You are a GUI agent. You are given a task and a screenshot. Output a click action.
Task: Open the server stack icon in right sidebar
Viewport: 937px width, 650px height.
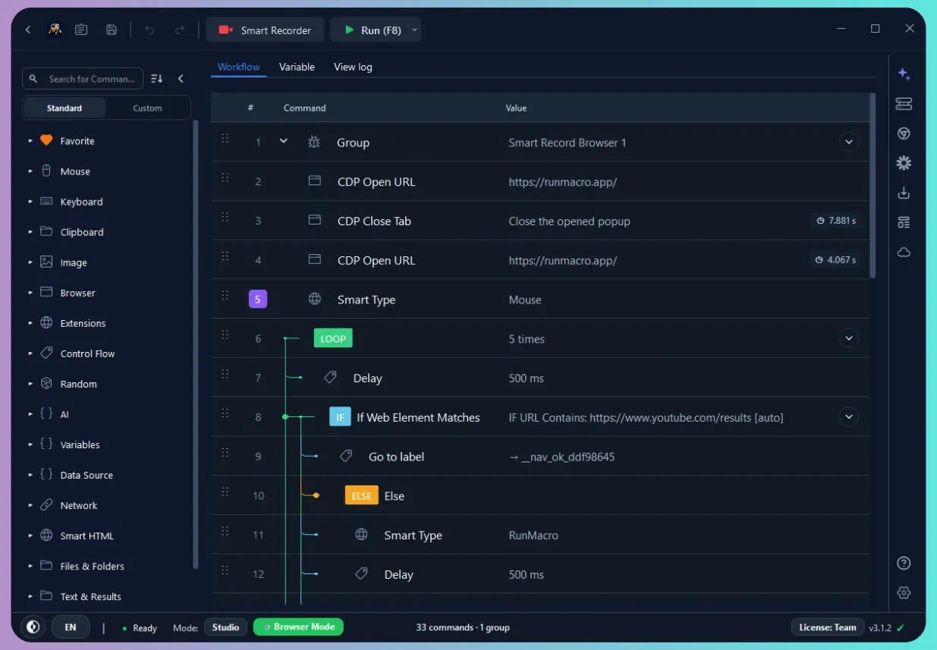904,104
